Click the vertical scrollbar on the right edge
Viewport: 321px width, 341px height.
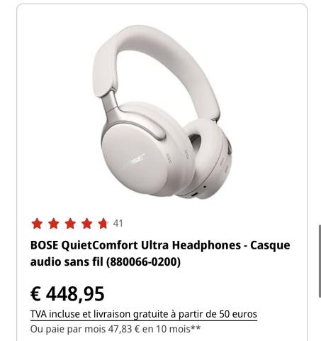320,261
